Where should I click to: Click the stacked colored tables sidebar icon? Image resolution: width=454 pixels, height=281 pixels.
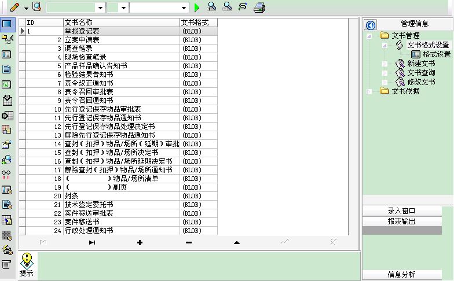point(6,130)
